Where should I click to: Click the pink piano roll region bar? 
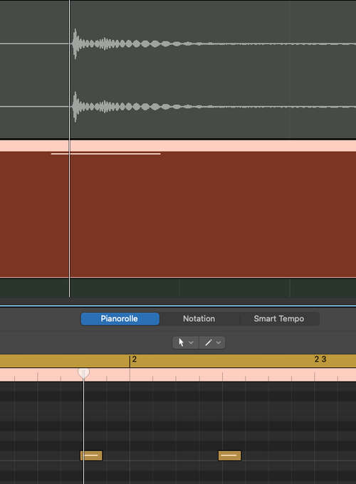point(178,374)
